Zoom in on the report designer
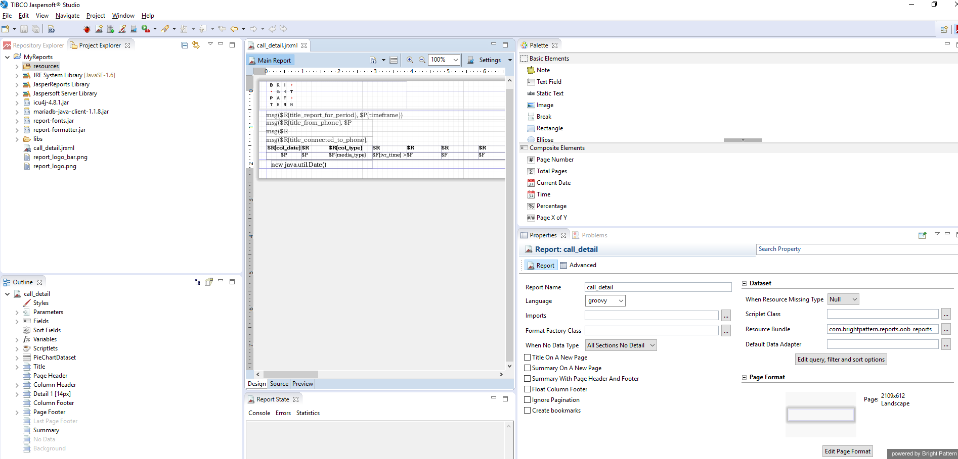The height and width of the screenshot is (459, 958). (410, 60)
